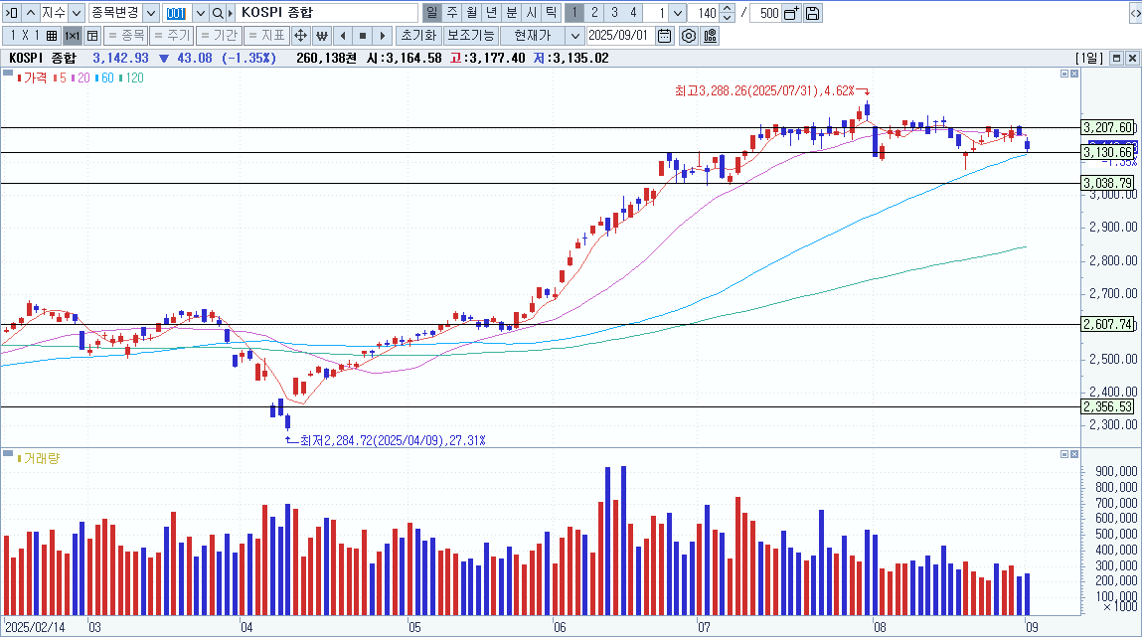Select the 년 (yearly) period button

(492, 12)
